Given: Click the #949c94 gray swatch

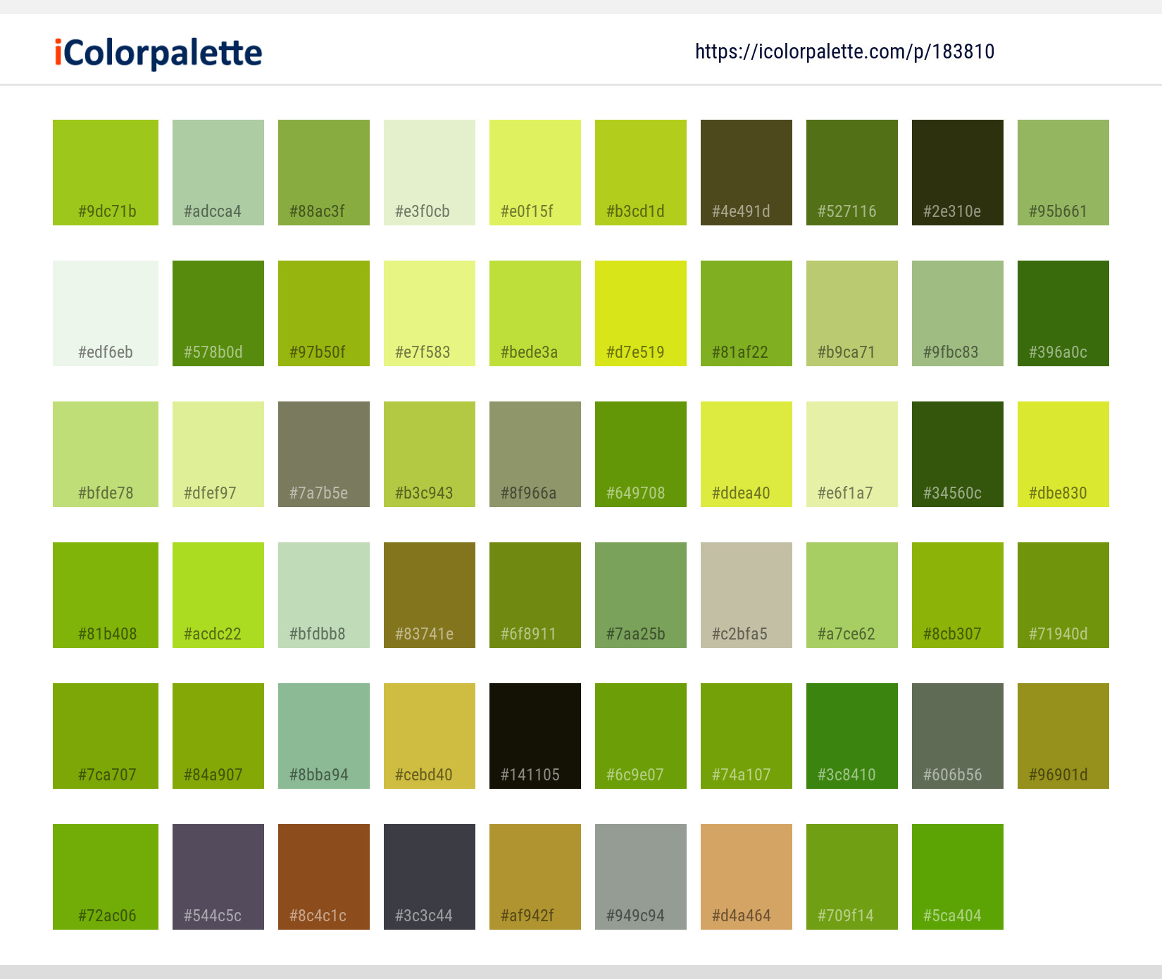Looking at the screenshot, I should [641, 877].
